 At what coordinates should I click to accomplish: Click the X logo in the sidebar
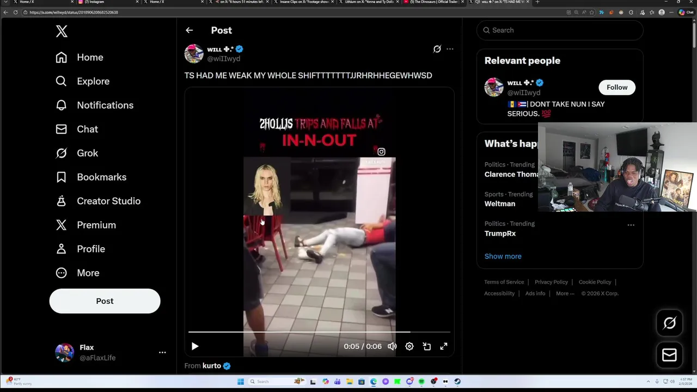(x=62, y=32)
